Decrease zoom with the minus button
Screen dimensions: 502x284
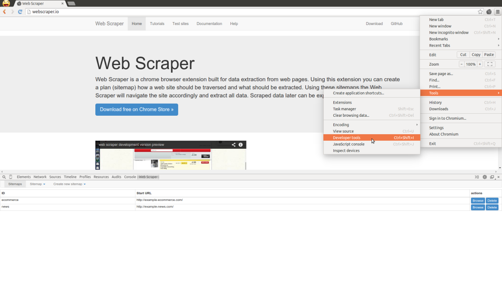click(x=461, y=64)
